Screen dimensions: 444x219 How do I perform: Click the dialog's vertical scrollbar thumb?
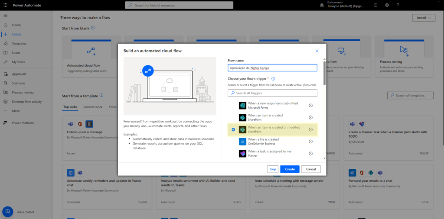(324, 73)
